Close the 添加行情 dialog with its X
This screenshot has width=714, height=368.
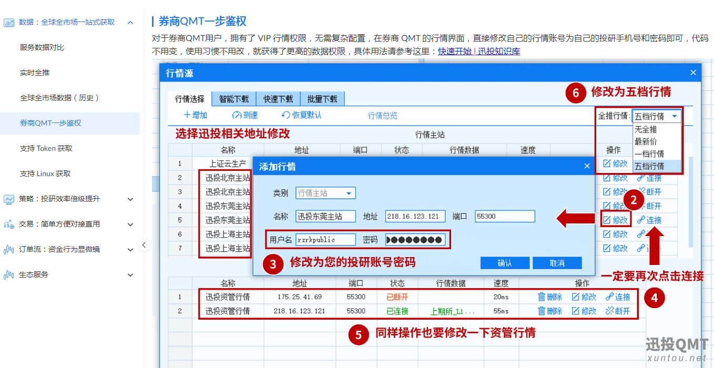tap(587, 166)
